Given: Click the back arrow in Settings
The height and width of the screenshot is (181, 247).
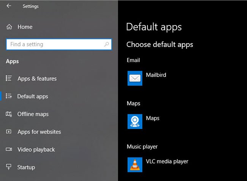Looking at the screenshot, I should [x=9, y=6].
